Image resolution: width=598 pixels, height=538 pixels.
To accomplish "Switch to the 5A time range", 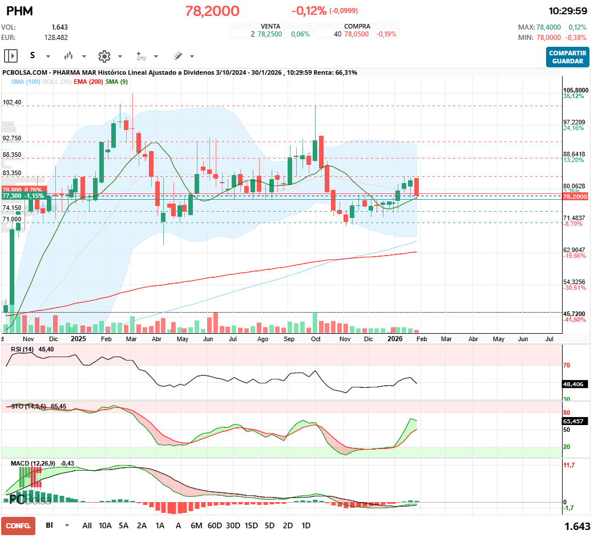I will [x=123, y=525].
